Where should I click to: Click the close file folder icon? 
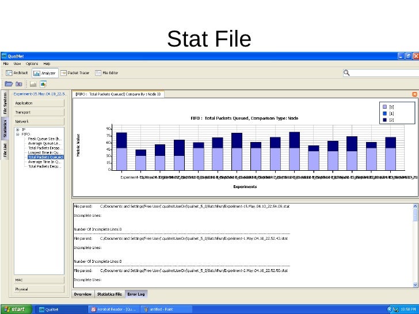pyautogui.click(x=18, y=84)
